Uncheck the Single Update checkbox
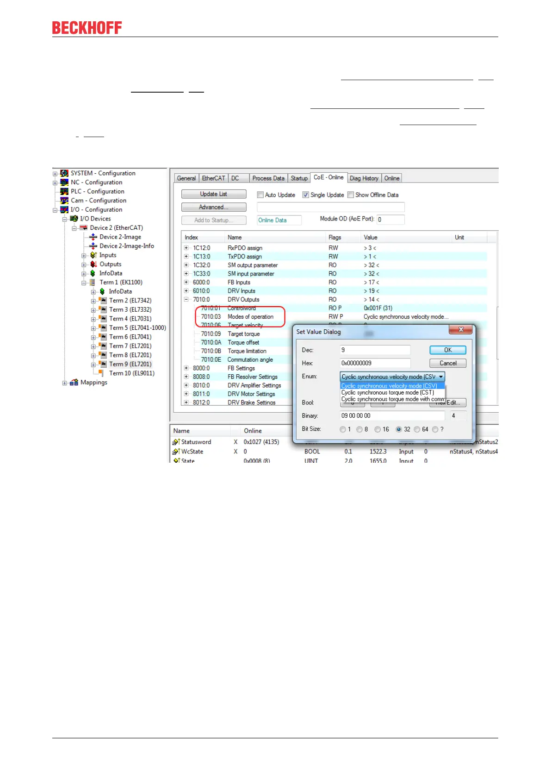Screen dimensions: 551x780 (306, 195)
